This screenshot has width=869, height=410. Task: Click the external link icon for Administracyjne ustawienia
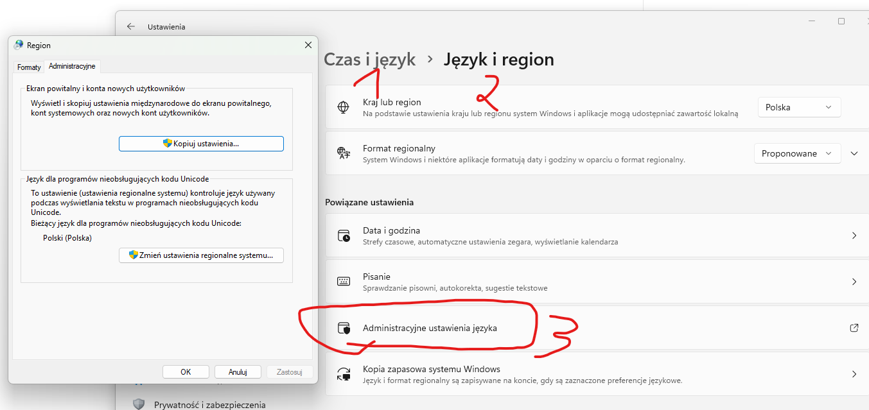click(854, 328)
